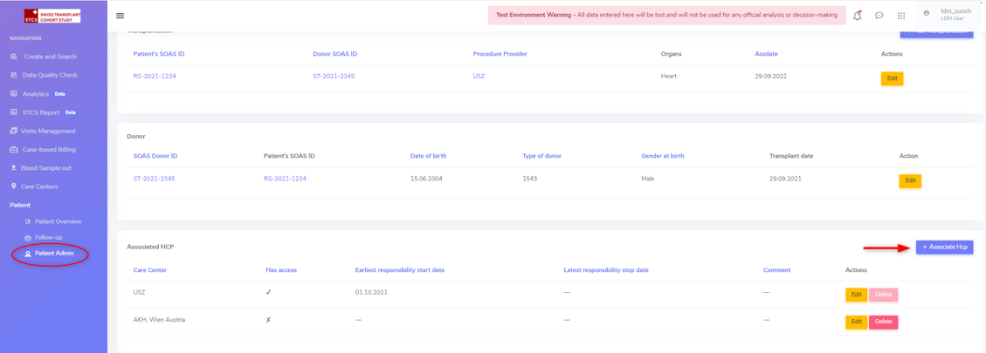Edit the donor ST-2021-2345 row

coord(910,181)
